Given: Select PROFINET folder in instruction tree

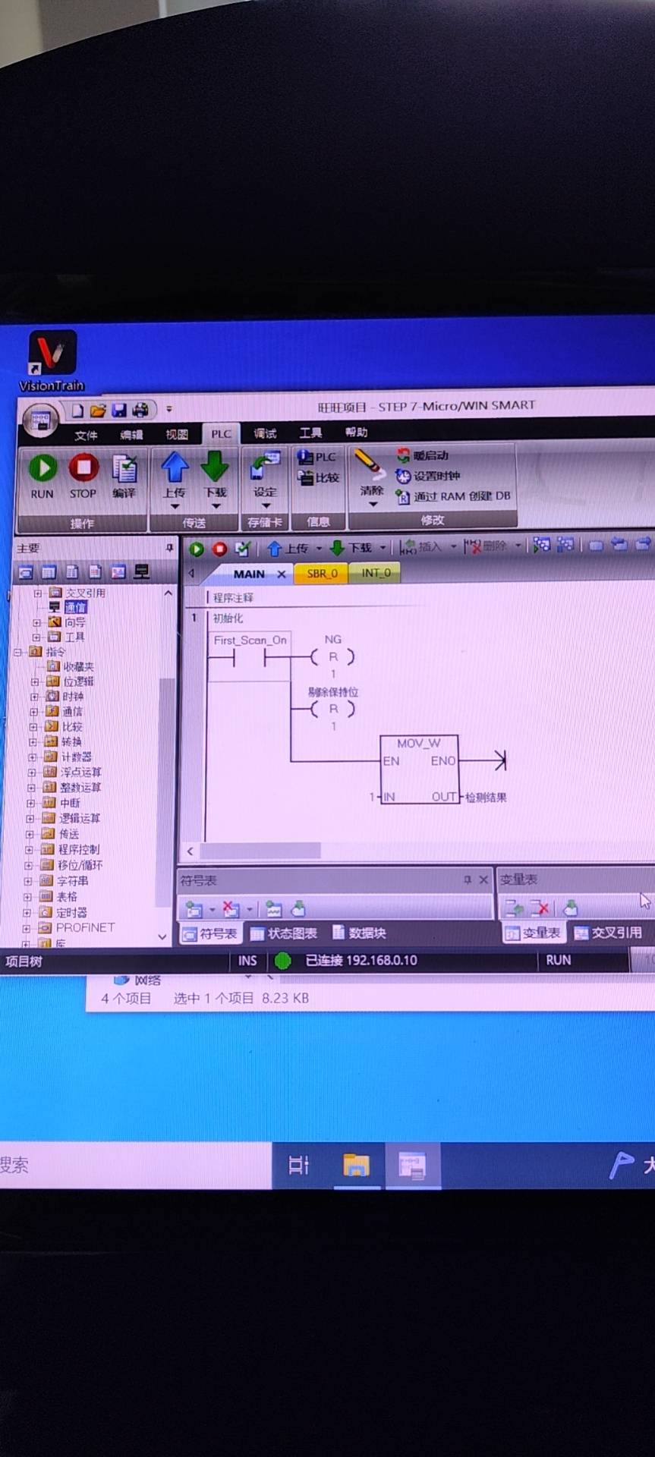Looking at the screenshot, I should [x=77, y=928].
